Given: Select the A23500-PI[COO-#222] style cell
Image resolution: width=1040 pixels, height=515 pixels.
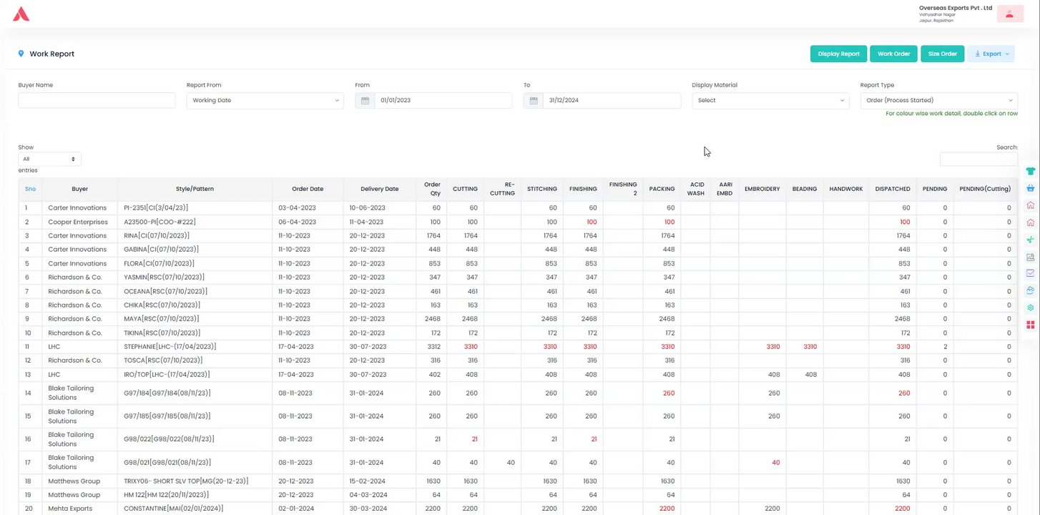Looking at the screenshot, I should pyautogui.click(x=195, y=222).
